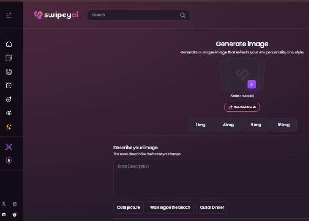Open the purple profile avatar icon
Viewport: 309px width, 221px height.
pos(9,160)
